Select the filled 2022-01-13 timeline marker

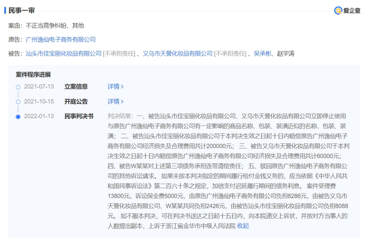click(18, 117)
